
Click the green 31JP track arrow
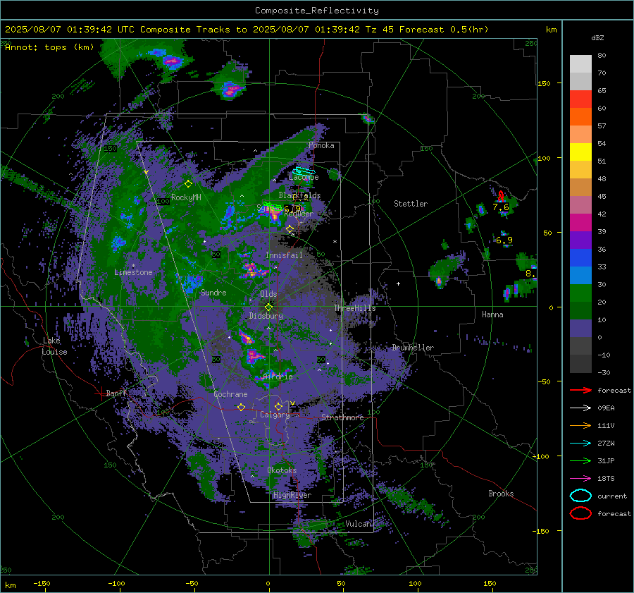point(580,460)
